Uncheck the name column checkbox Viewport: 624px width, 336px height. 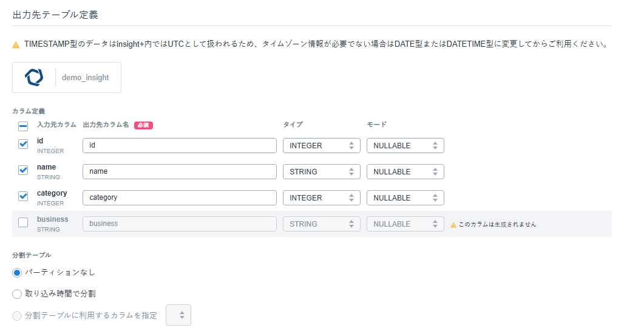pyautogui.click(x=23, y=170)
